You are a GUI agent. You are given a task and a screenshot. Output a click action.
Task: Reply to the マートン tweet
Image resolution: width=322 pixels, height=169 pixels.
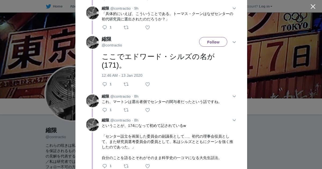pyautogui.click(x=105, y=110)
